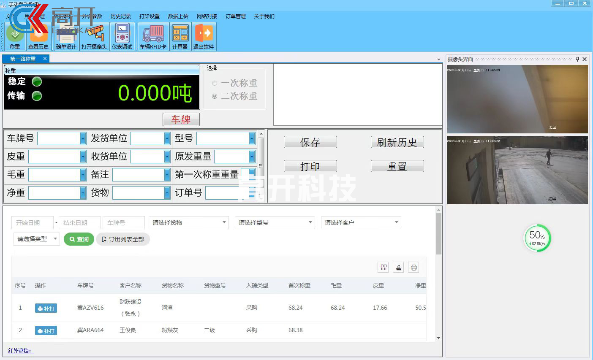The height and width of the screenshot is (360, 593).
Task: Click the 车牌 button
Action: (181, 119)
